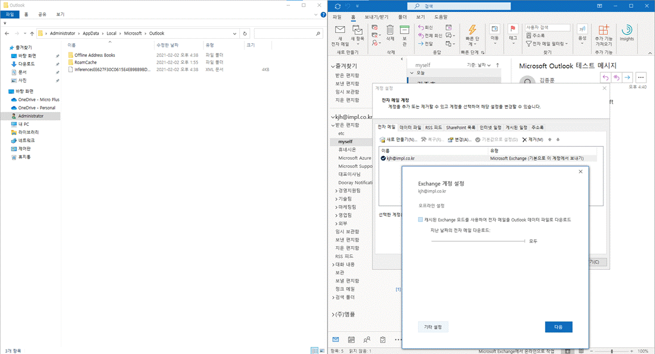Switch to Tasks view icon at bottom
This screenshot has height=354, width=655.
(383, 339)
